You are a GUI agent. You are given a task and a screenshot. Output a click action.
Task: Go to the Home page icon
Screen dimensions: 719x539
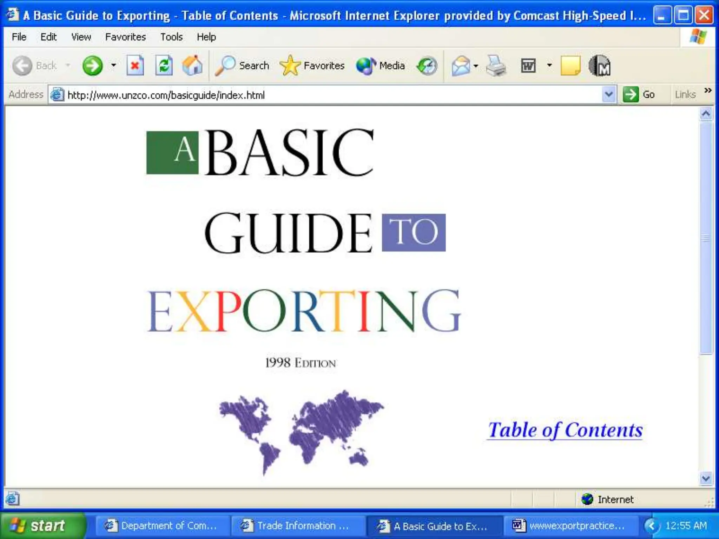pos(192,66)
